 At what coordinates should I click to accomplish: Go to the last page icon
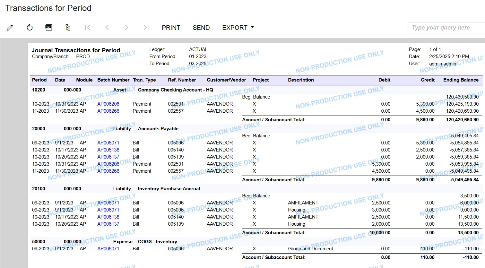[x=146, y=28]
